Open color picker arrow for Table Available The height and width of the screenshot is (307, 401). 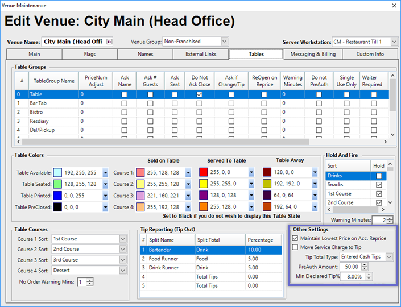pos(105,172)
